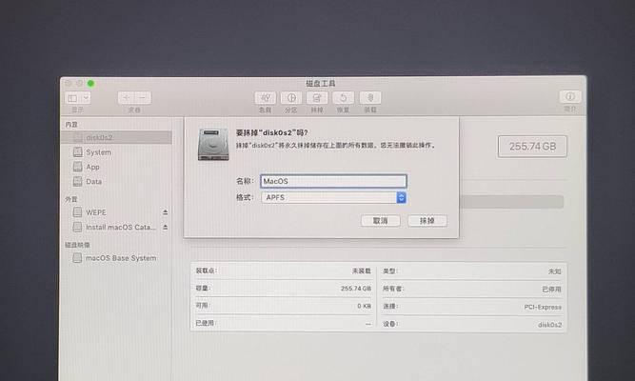This screenshot has height=381, width=635.
Task: Click the available (可用) 0 KB value
Action: point(364,306)
